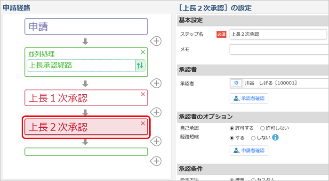Click the 申請者確認 button
This screenshot has height=181, width=329.
click(x=249, y=150)
